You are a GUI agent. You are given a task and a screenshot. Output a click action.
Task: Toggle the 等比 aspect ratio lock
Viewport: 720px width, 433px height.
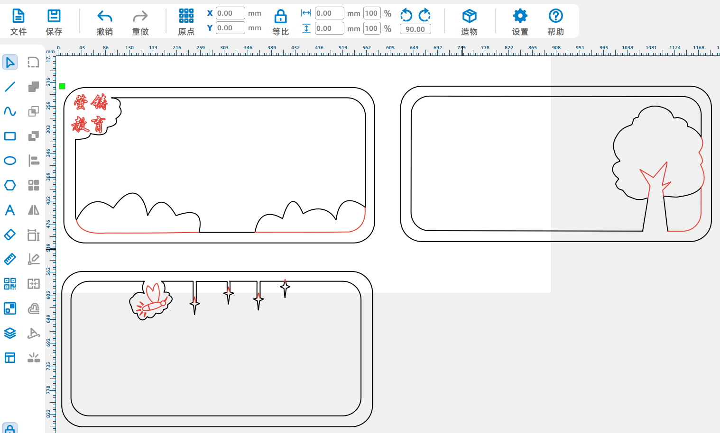coord(280,22)
